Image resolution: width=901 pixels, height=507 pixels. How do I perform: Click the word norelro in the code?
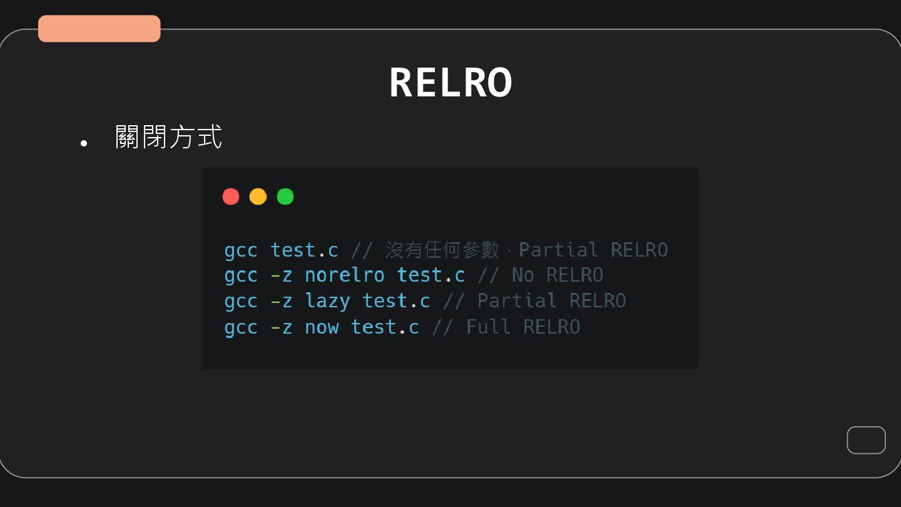344,275
